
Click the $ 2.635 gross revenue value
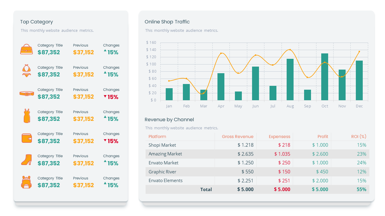pyautogui.click(x=245, y=154)
